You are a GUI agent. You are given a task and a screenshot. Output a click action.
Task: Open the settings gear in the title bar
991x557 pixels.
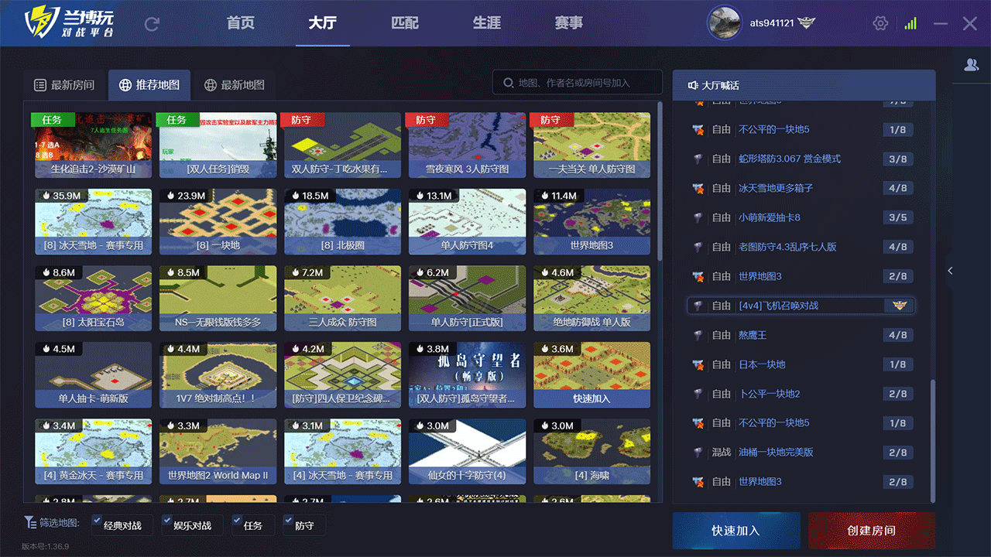[x=880, y=22]
